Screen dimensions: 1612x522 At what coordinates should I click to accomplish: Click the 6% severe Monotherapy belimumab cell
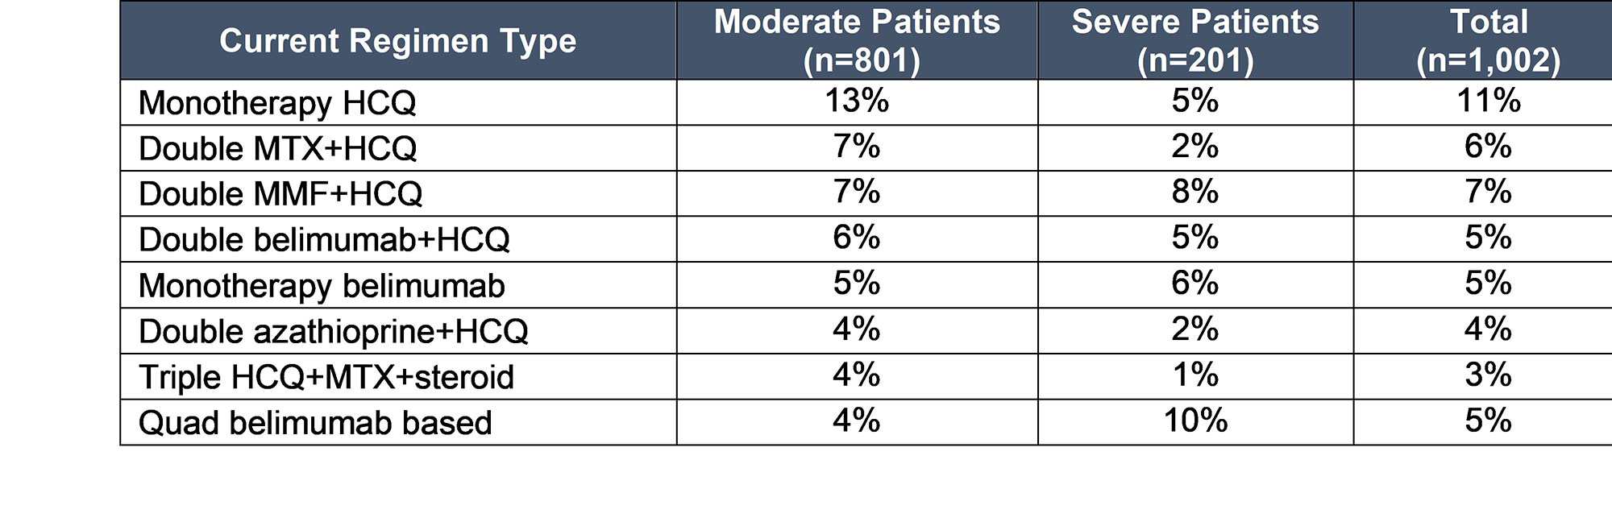(1195, 284)
